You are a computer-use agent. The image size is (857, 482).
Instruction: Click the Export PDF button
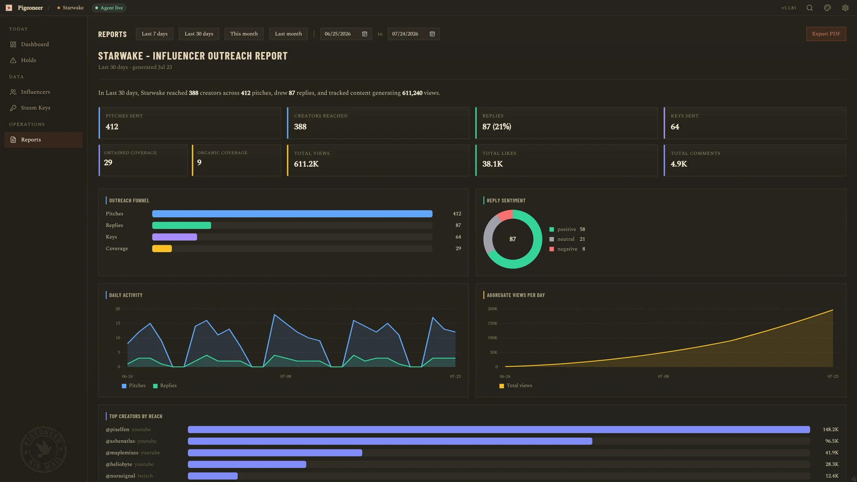826,34
